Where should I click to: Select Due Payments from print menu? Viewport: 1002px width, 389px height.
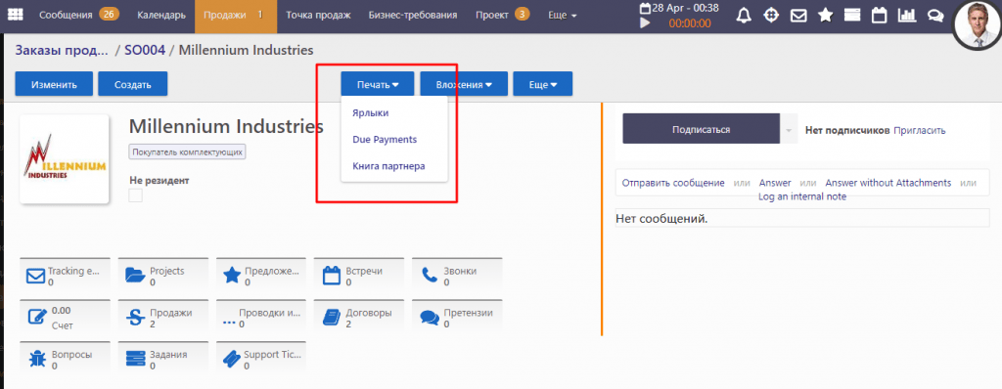pos(385,139)
